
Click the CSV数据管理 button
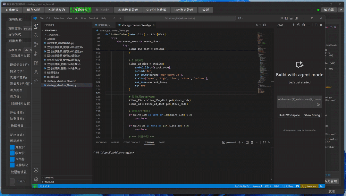click(184, 10)
